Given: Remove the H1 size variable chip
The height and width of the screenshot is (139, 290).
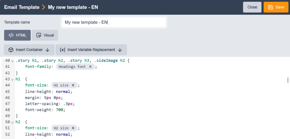Looking at the screenshot, I should pyautogui.click(x=73, y=85).
